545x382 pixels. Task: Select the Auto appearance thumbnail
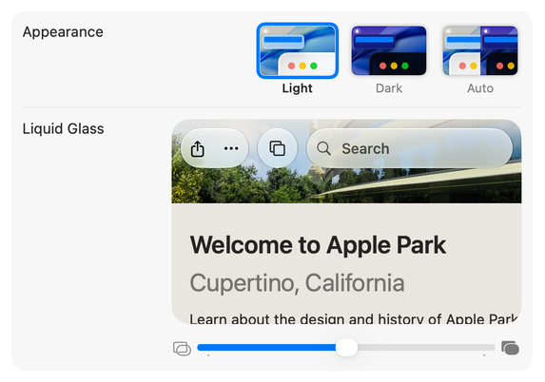coord(480,50)
